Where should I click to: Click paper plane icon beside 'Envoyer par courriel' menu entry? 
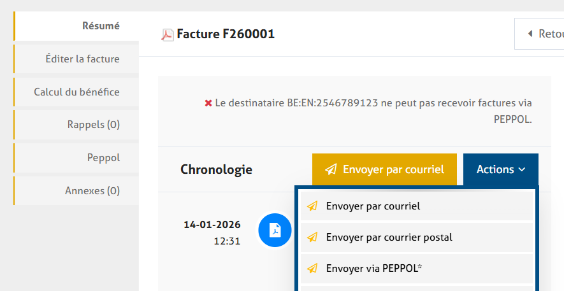click(x=312, y=206)
